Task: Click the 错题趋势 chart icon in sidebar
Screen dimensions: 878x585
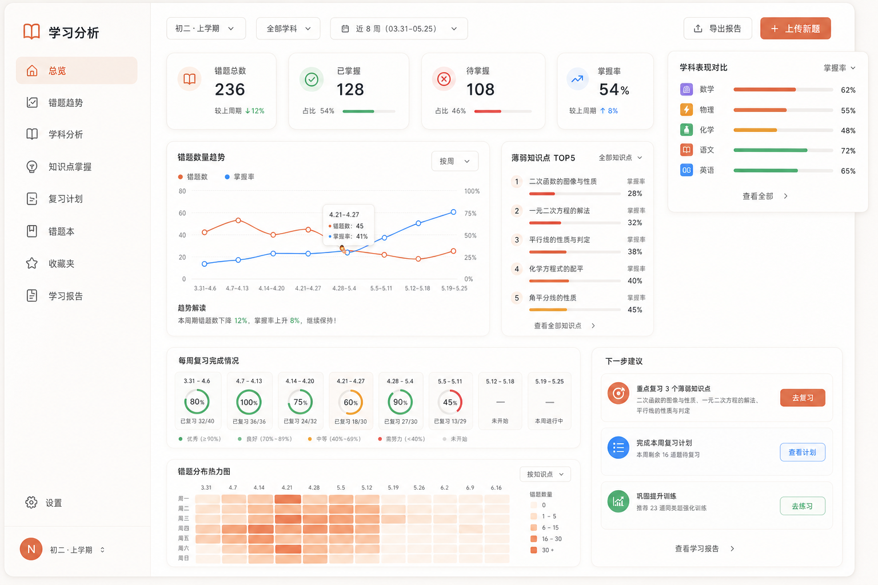Action: click(x=32, y=102)
